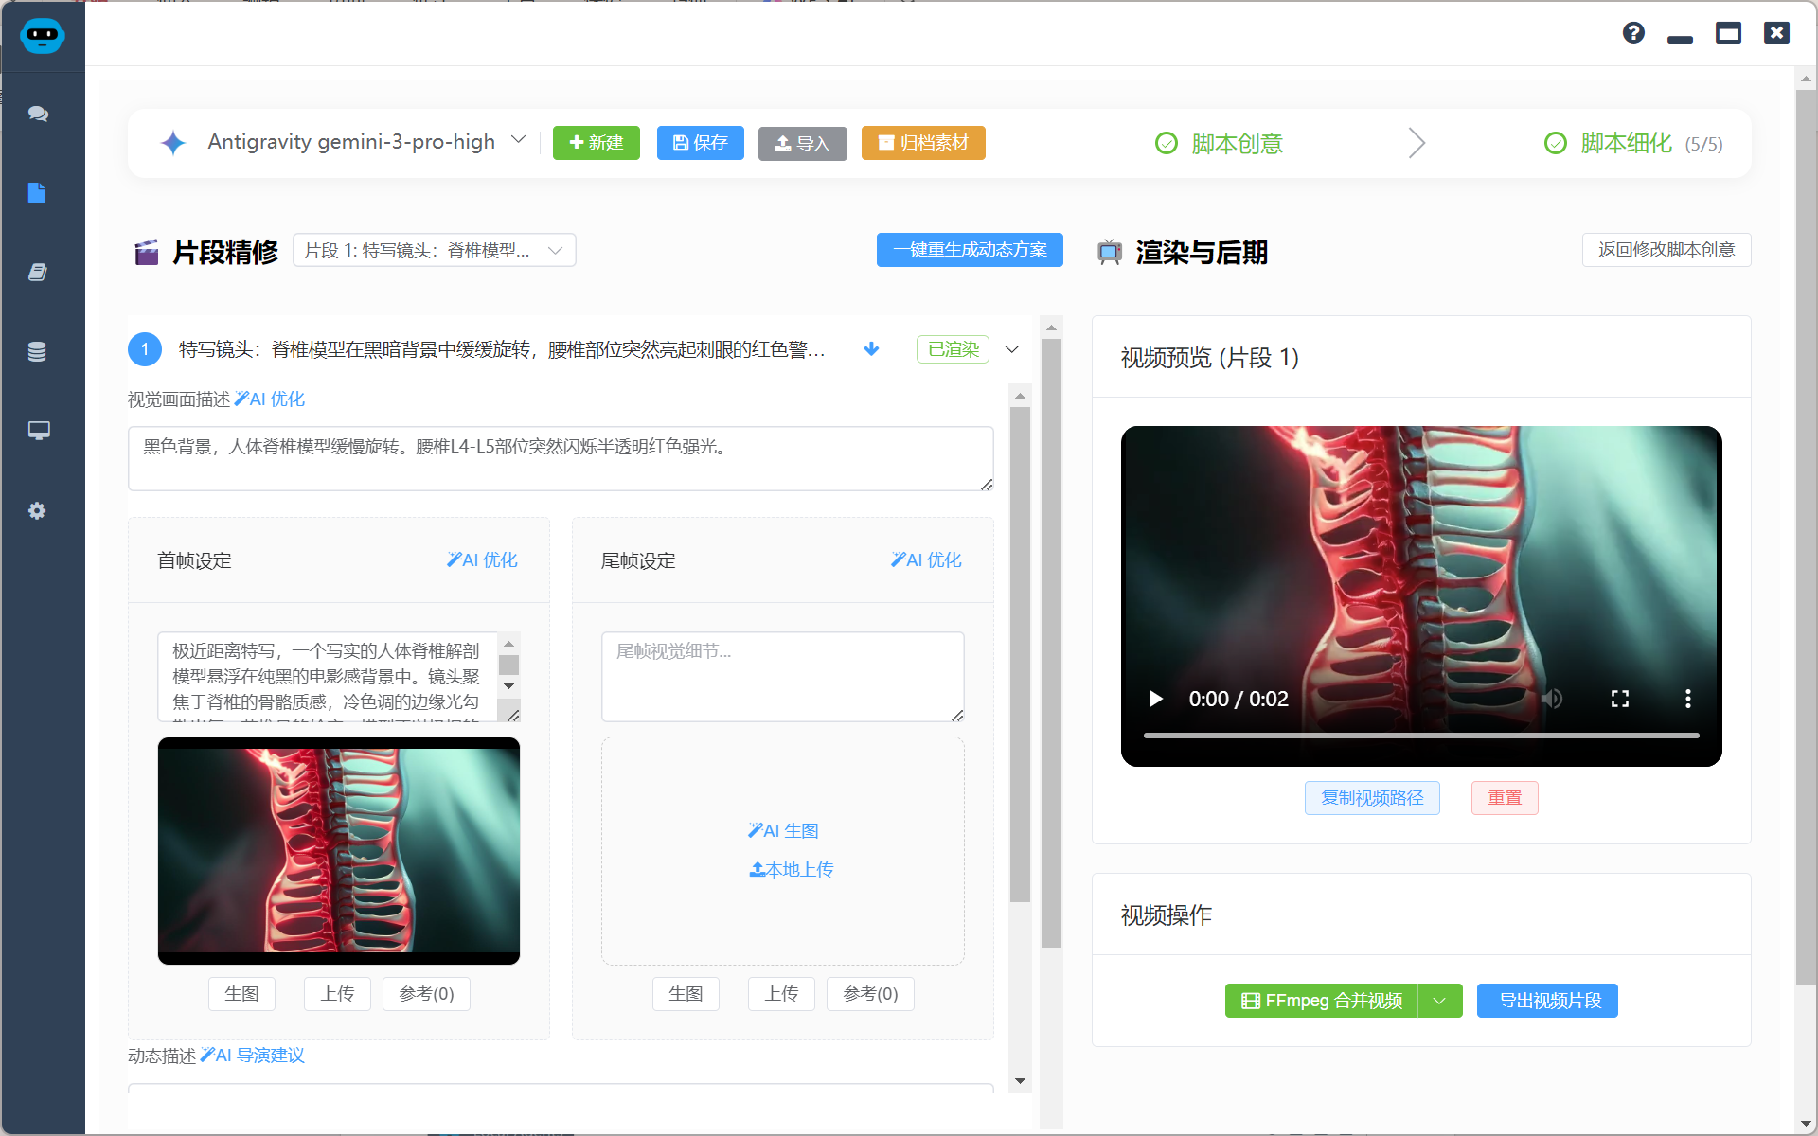The height and width of the screenshot is (1136, 1818).
Task: Open the help question mark icon
Action: pyautogui.click(x=1633, y=32)
